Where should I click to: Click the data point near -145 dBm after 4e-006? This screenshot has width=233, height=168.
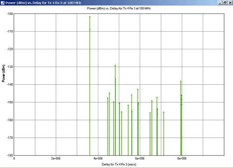point(109,93)
